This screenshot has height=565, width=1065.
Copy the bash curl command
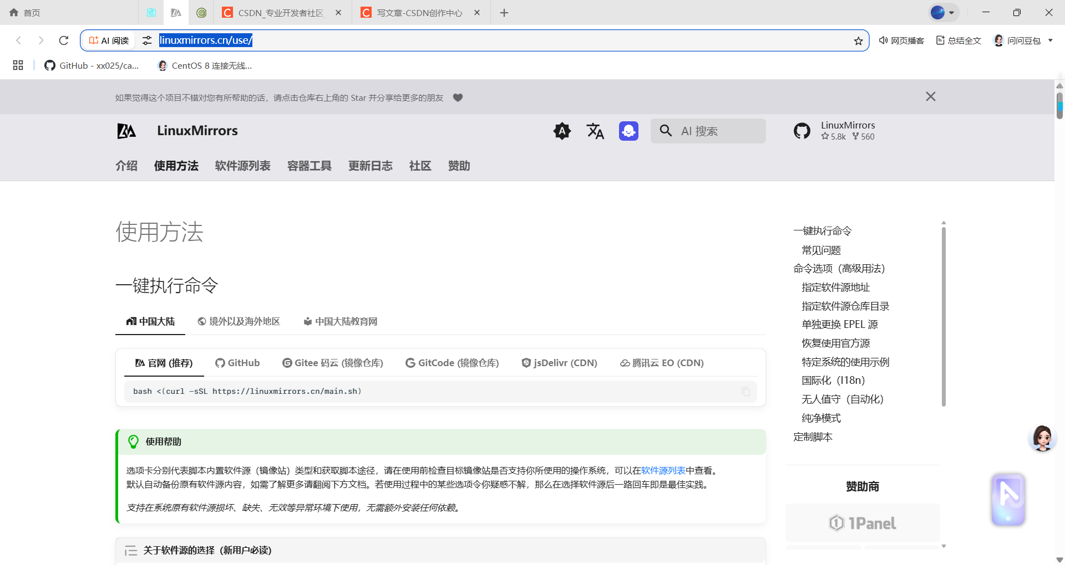coord(745,392)
